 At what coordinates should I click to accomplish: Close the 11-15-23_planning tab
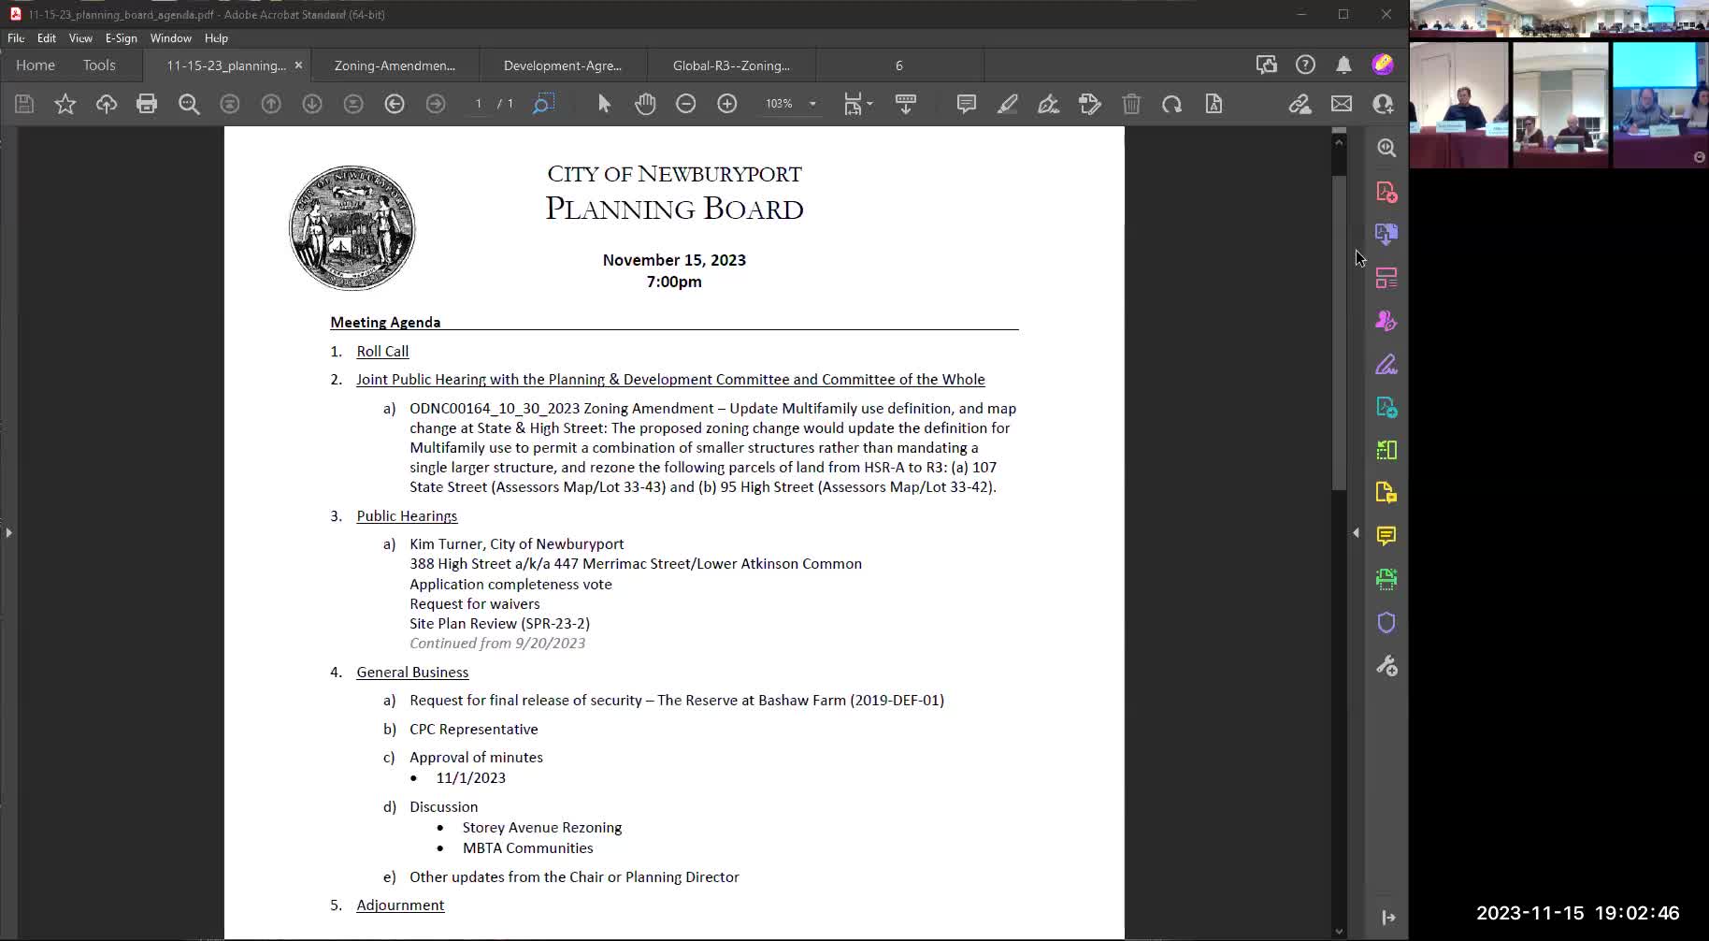(x=298, y=65)
